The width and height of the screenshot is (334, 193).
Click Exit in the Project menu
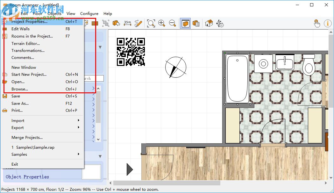point(15,164)
